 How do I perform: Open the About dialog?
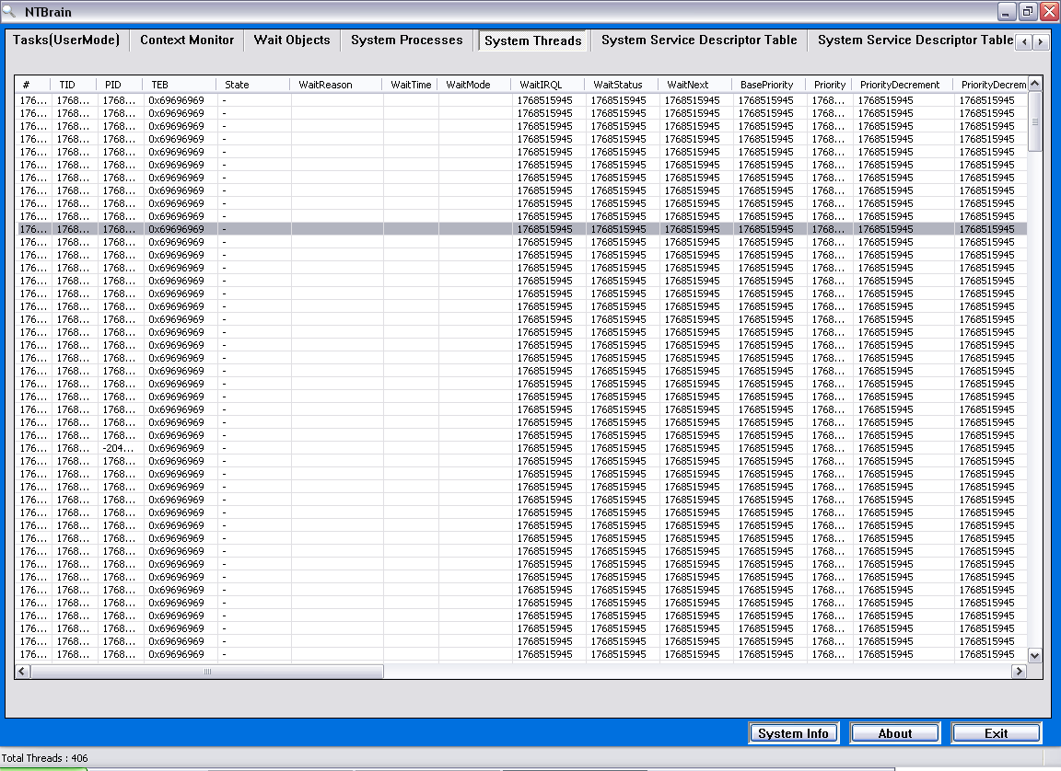[894, 733]
